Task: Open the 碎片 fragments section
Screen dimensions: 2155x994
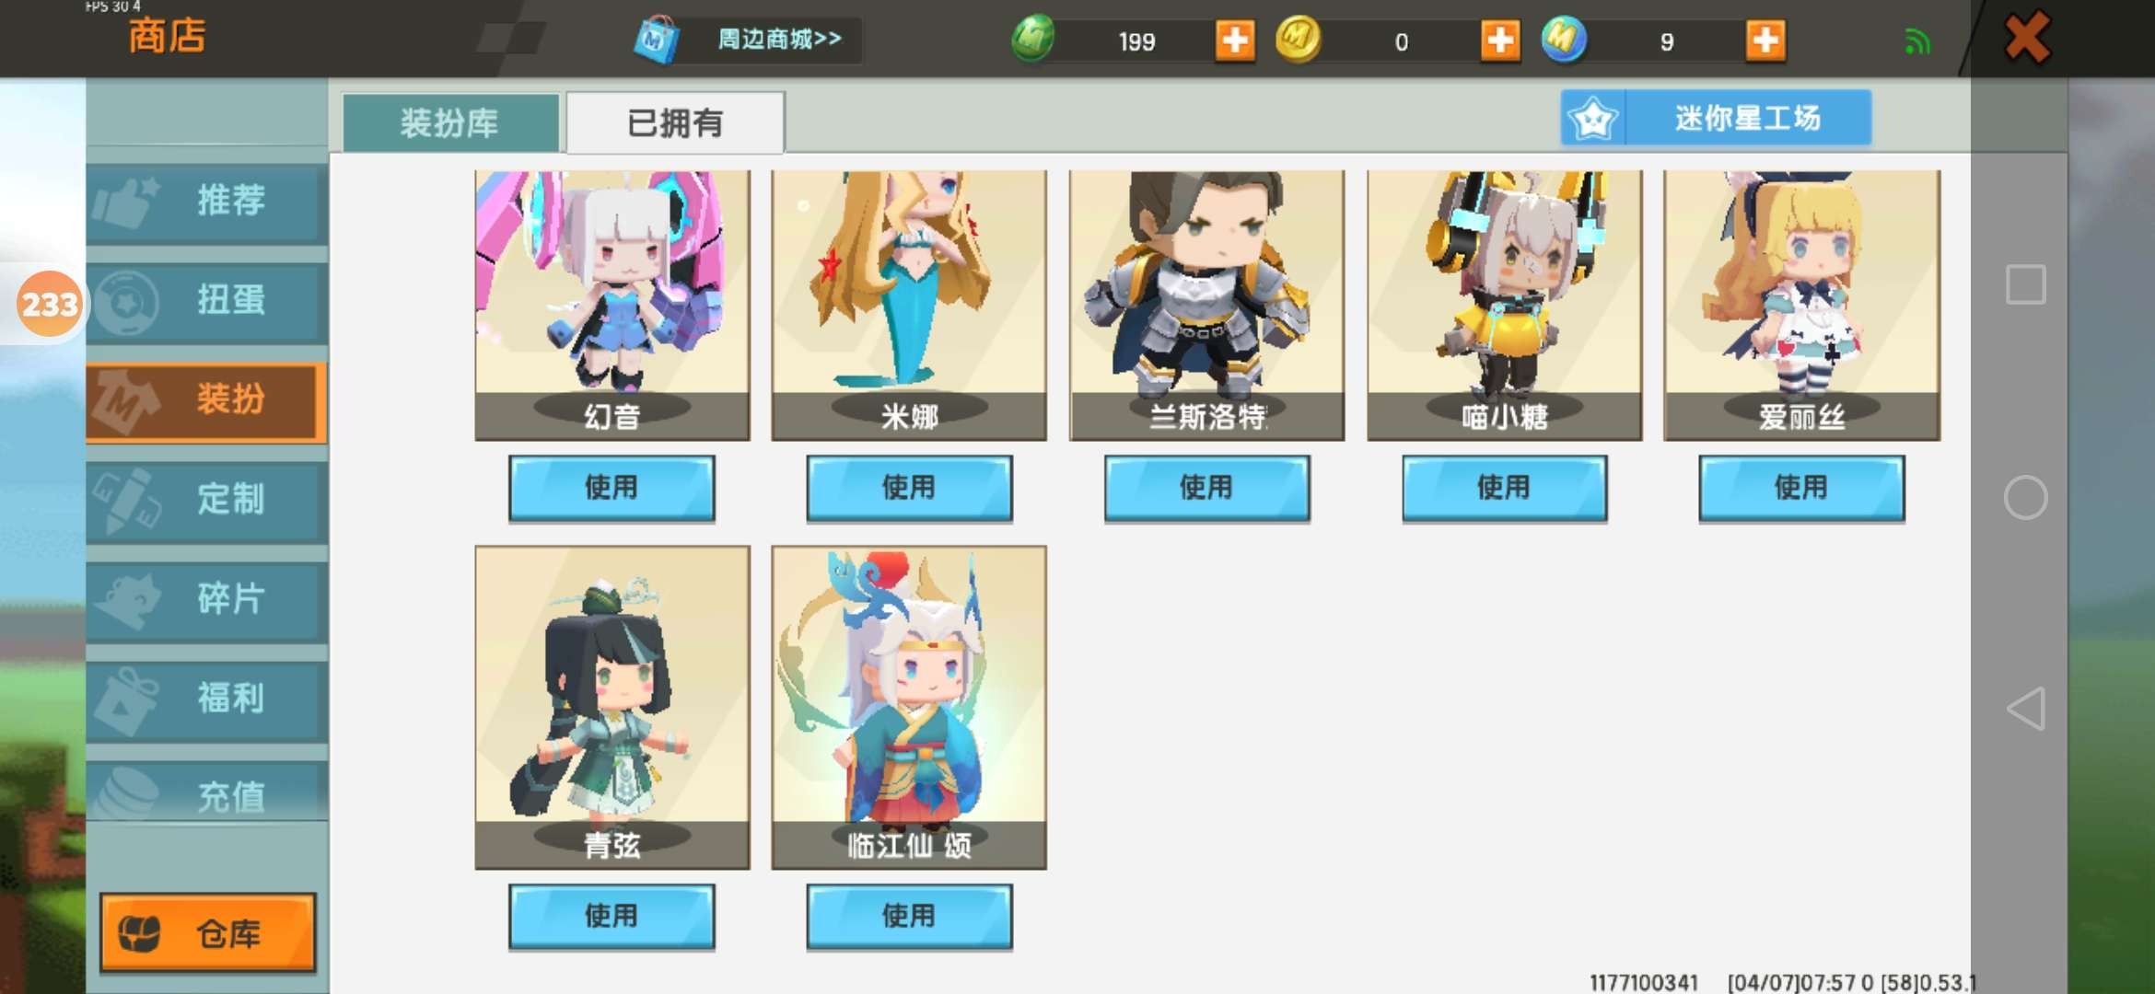Action: [207, 599]
